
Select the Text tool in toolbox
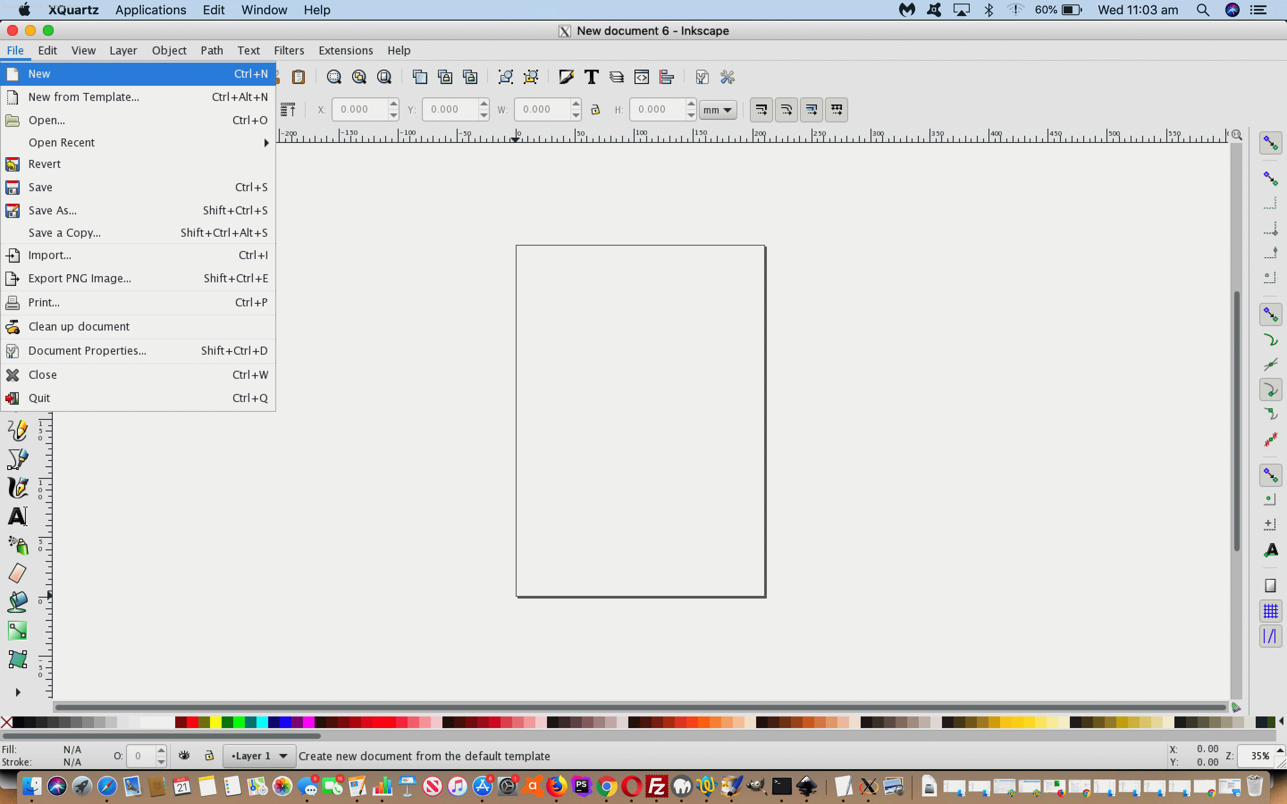[x=17, y=516]
